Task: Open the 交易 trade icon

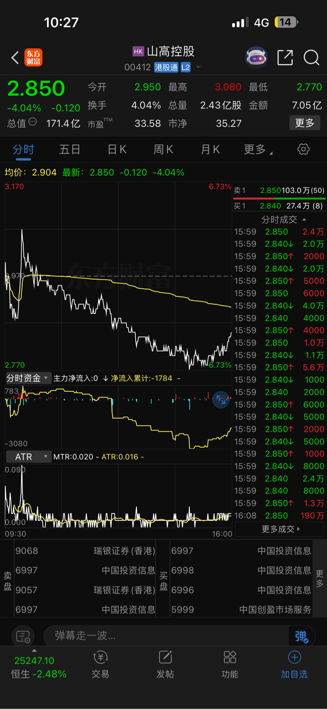Action: (100, 664)
